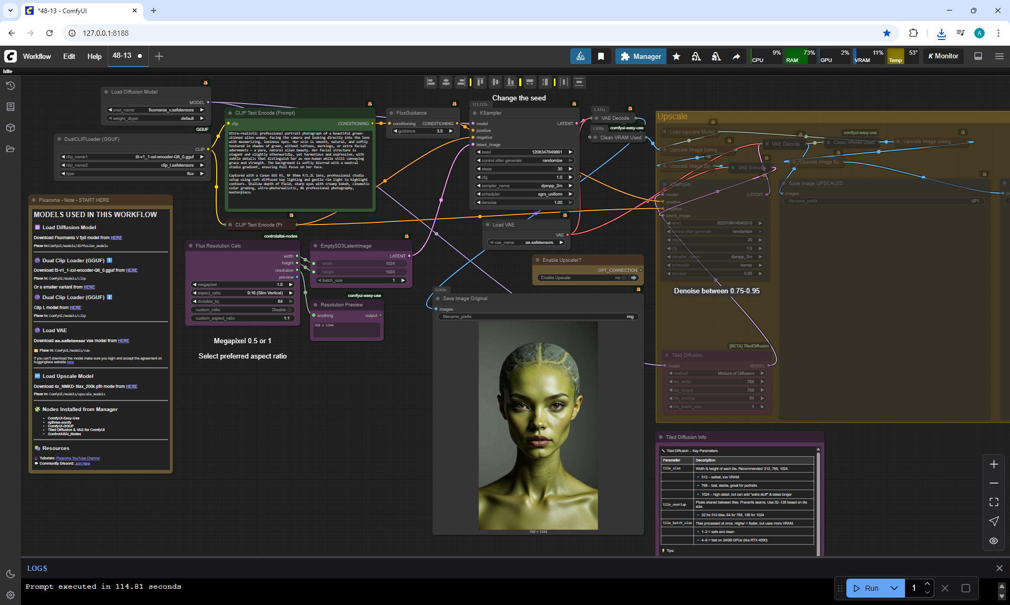Open the queue history sidebar icon
1010x605 pixels.
click(11, 86)
